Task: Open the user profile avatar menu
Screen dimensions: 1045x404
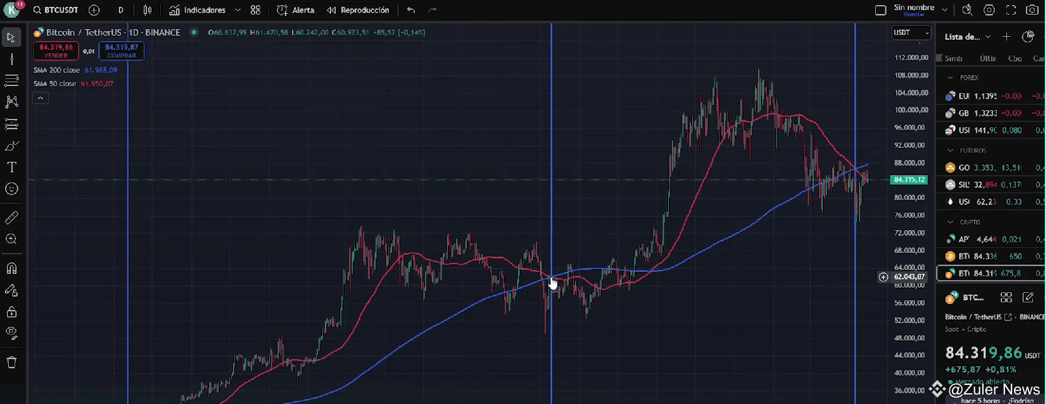Action: click(12, 10)
